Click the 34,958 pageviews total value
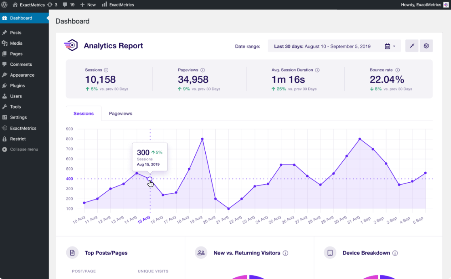This screenshot has height=279, width=451. pos(193,79)
